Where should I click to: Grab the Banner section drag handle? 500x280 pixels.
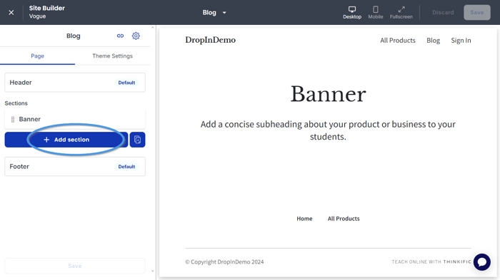[13, 119]
